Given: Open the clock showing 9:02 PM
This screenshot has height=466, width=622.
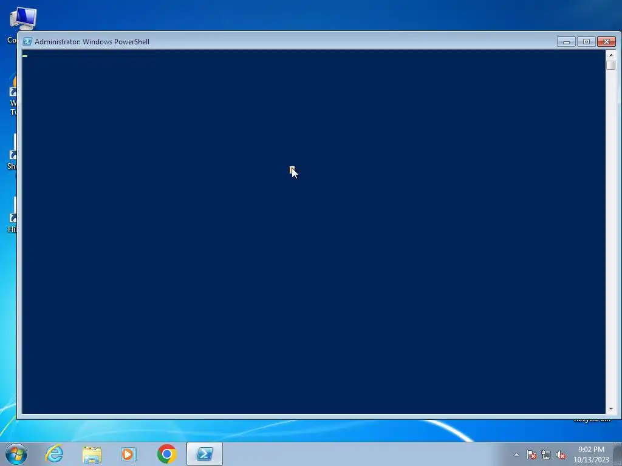Looking at the screenshot, I should click(x=591, y=454).
